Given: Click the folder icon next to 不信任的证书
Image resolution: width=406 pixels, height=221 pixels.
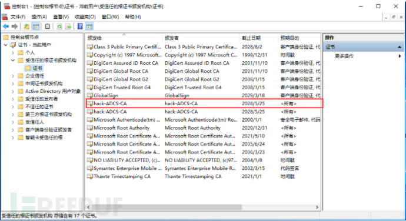Looking at the screenshot, I should coord(21,106).
